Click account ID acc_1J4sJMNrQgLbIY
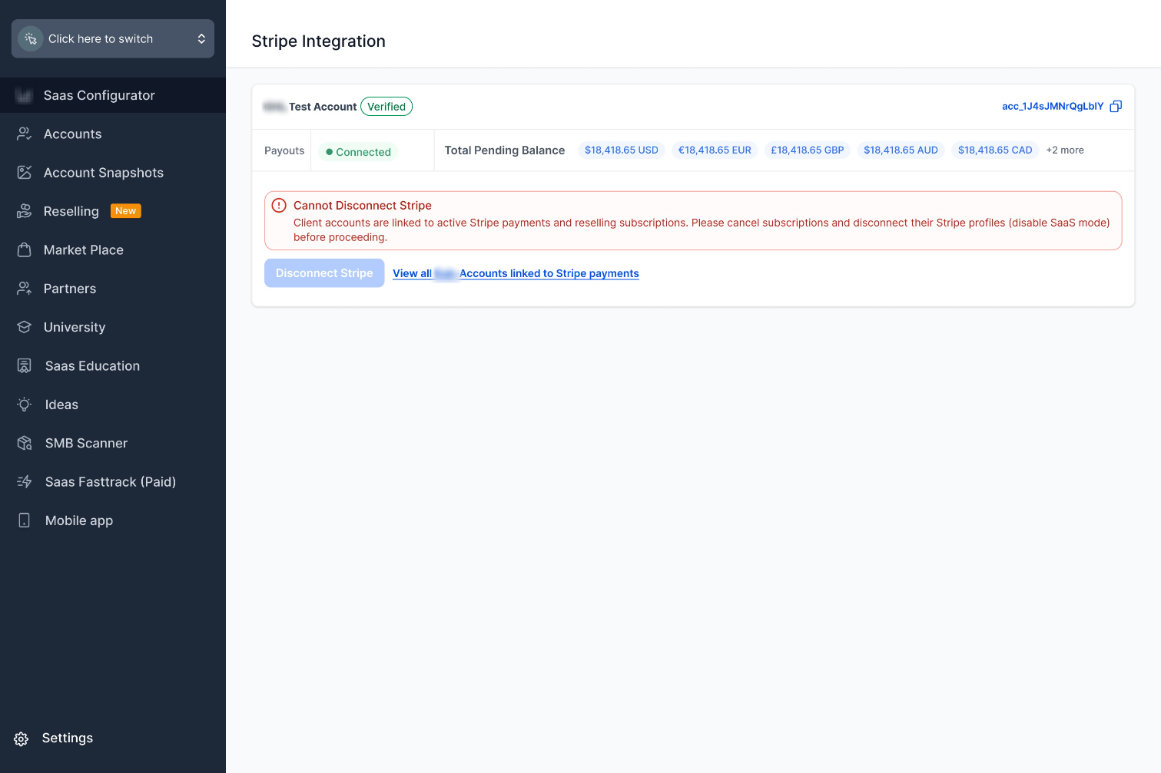 [x=1053, y=106]
